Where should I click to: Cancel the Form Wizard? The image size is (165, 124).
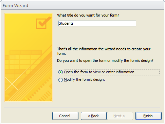(65, 116)
